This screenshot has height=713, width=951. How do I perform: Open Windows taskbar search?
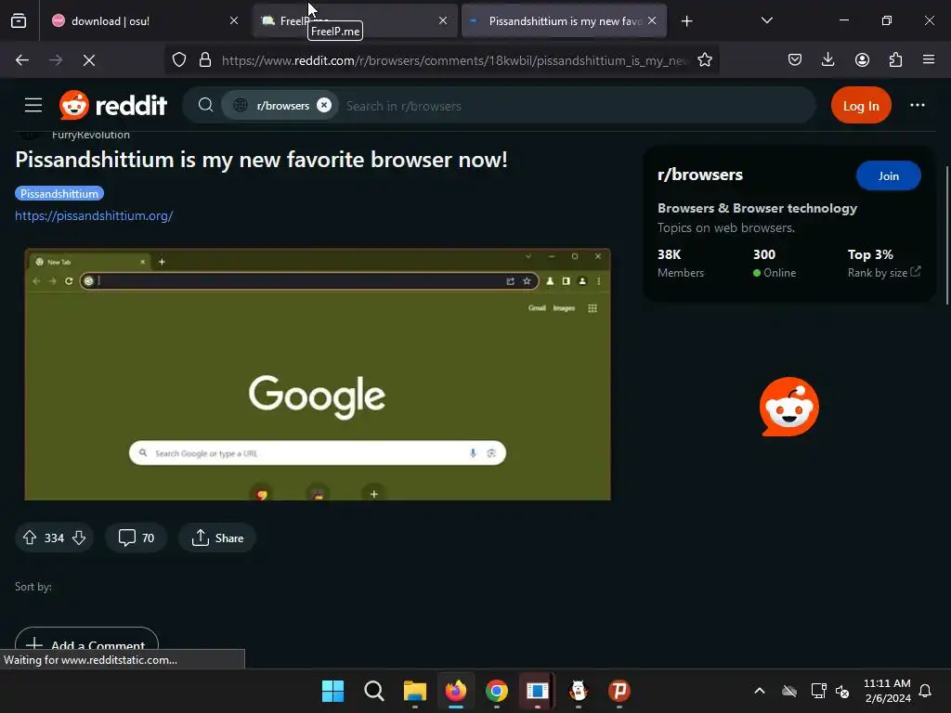[373, 691]
